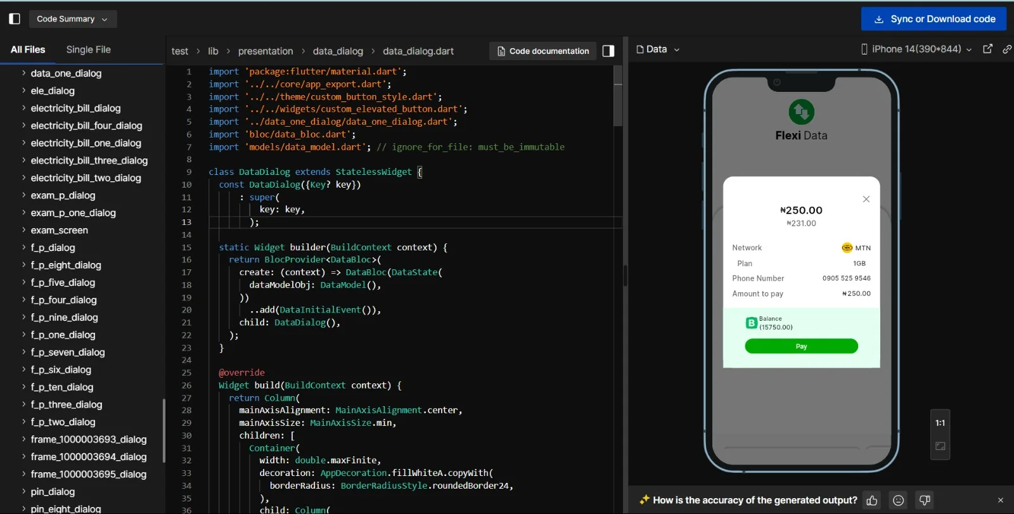Open the Data screen dropdown
Image resolution: width=1014 pixels, height=514 pixels.
click(658, 49)
